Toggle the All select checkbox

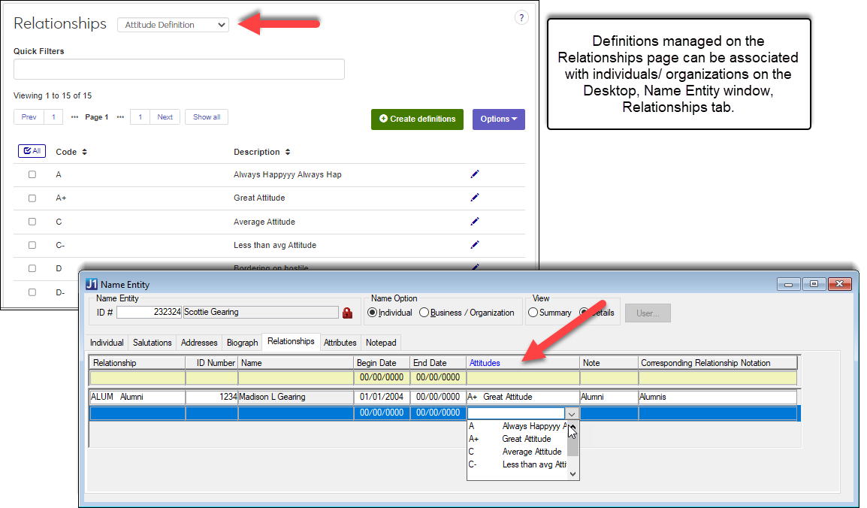32,151
